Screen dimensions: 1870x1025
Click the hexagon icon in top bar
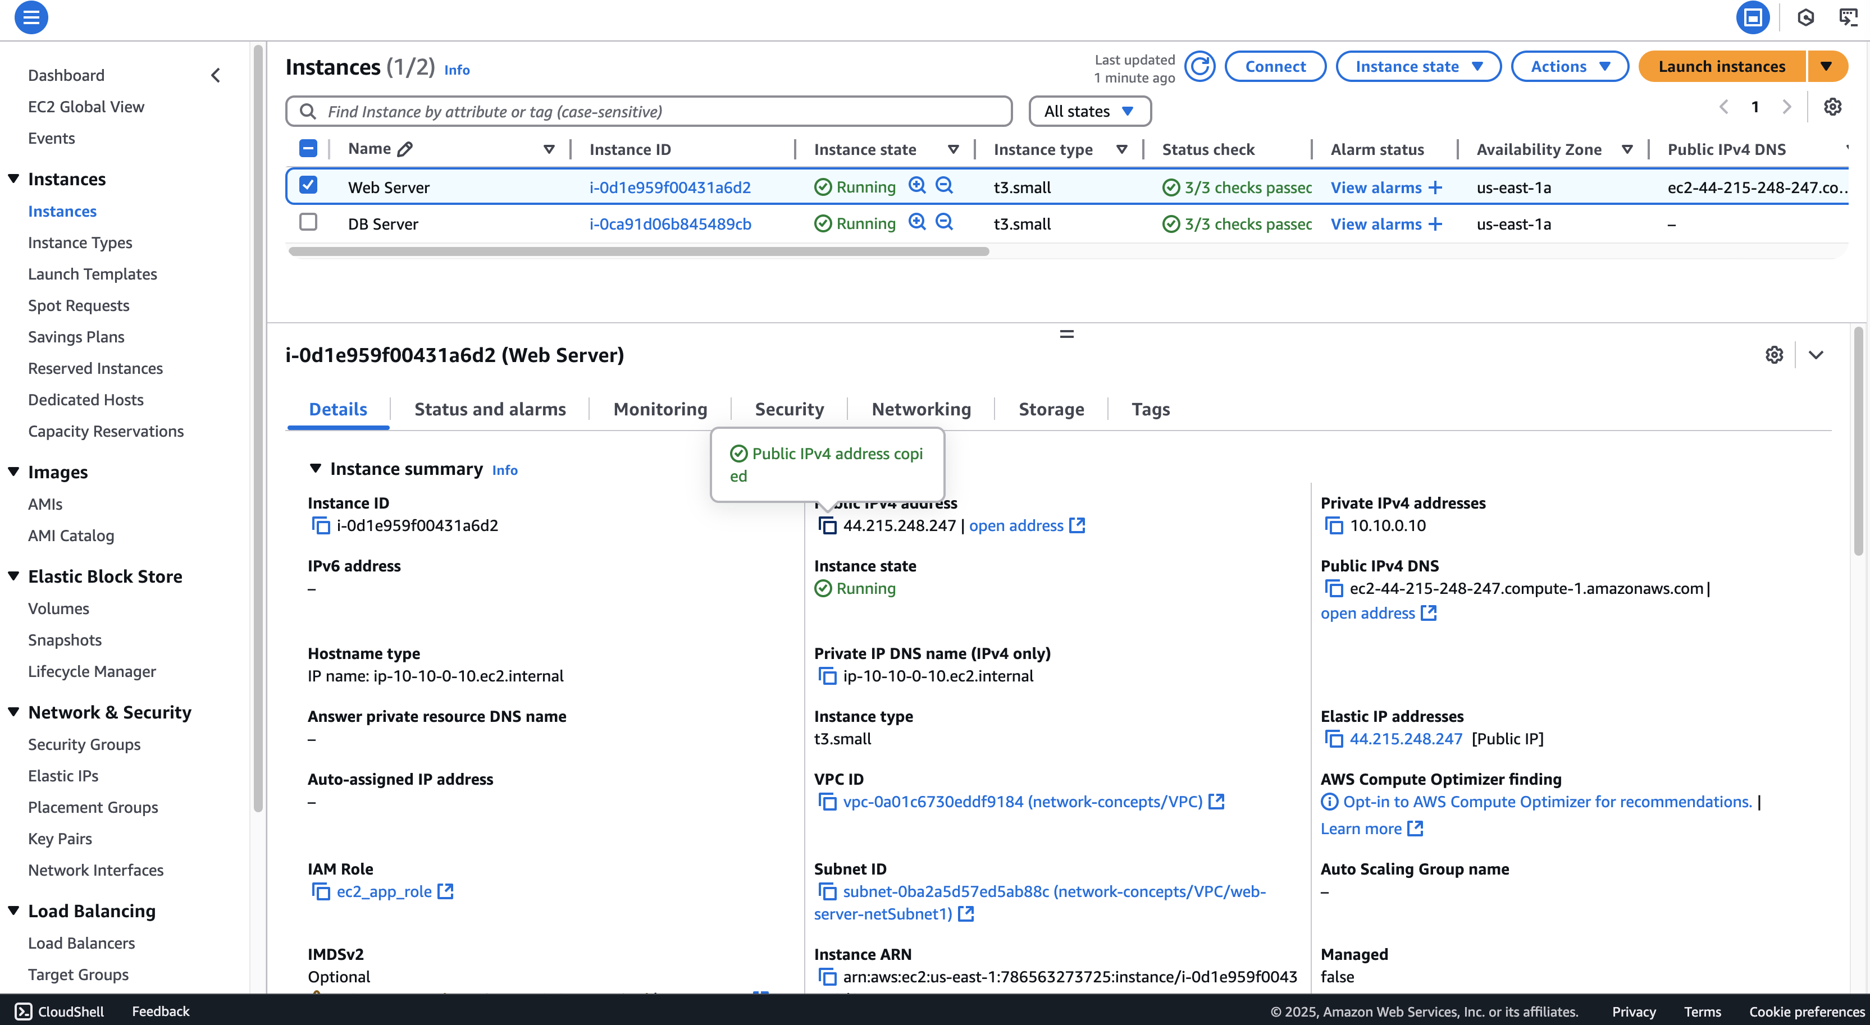click(1805, 17)
